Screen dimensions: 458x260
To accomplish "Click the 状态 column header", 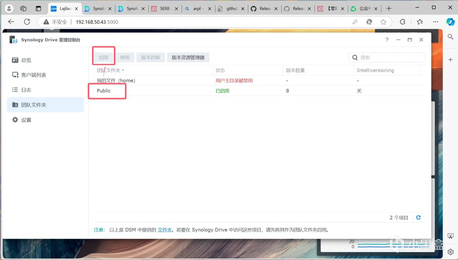I will (x=248, y=70).
